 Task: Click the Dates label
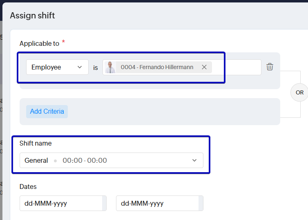(28, 186)
